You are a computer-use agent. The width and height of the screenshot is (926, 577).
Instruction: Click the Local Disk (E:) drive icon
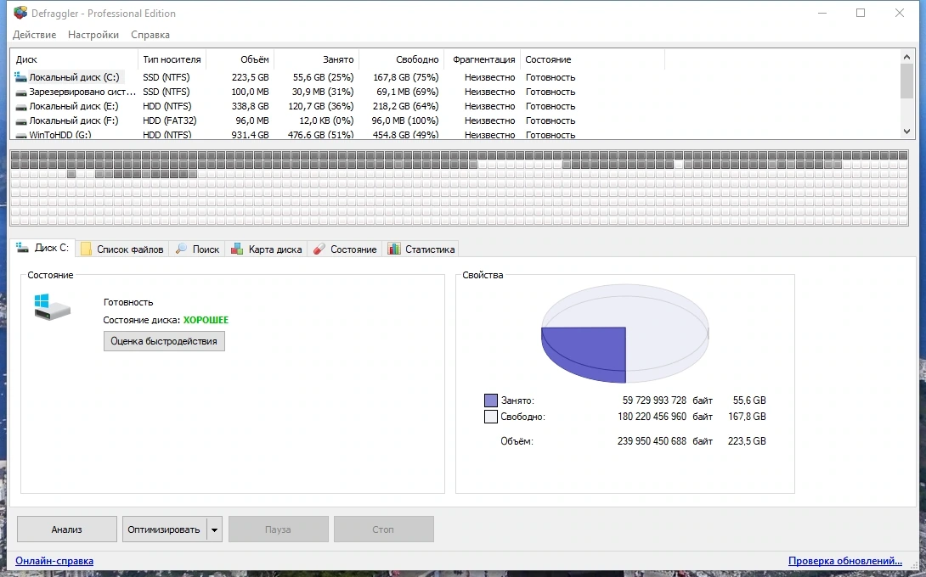[x=20, y=107]
